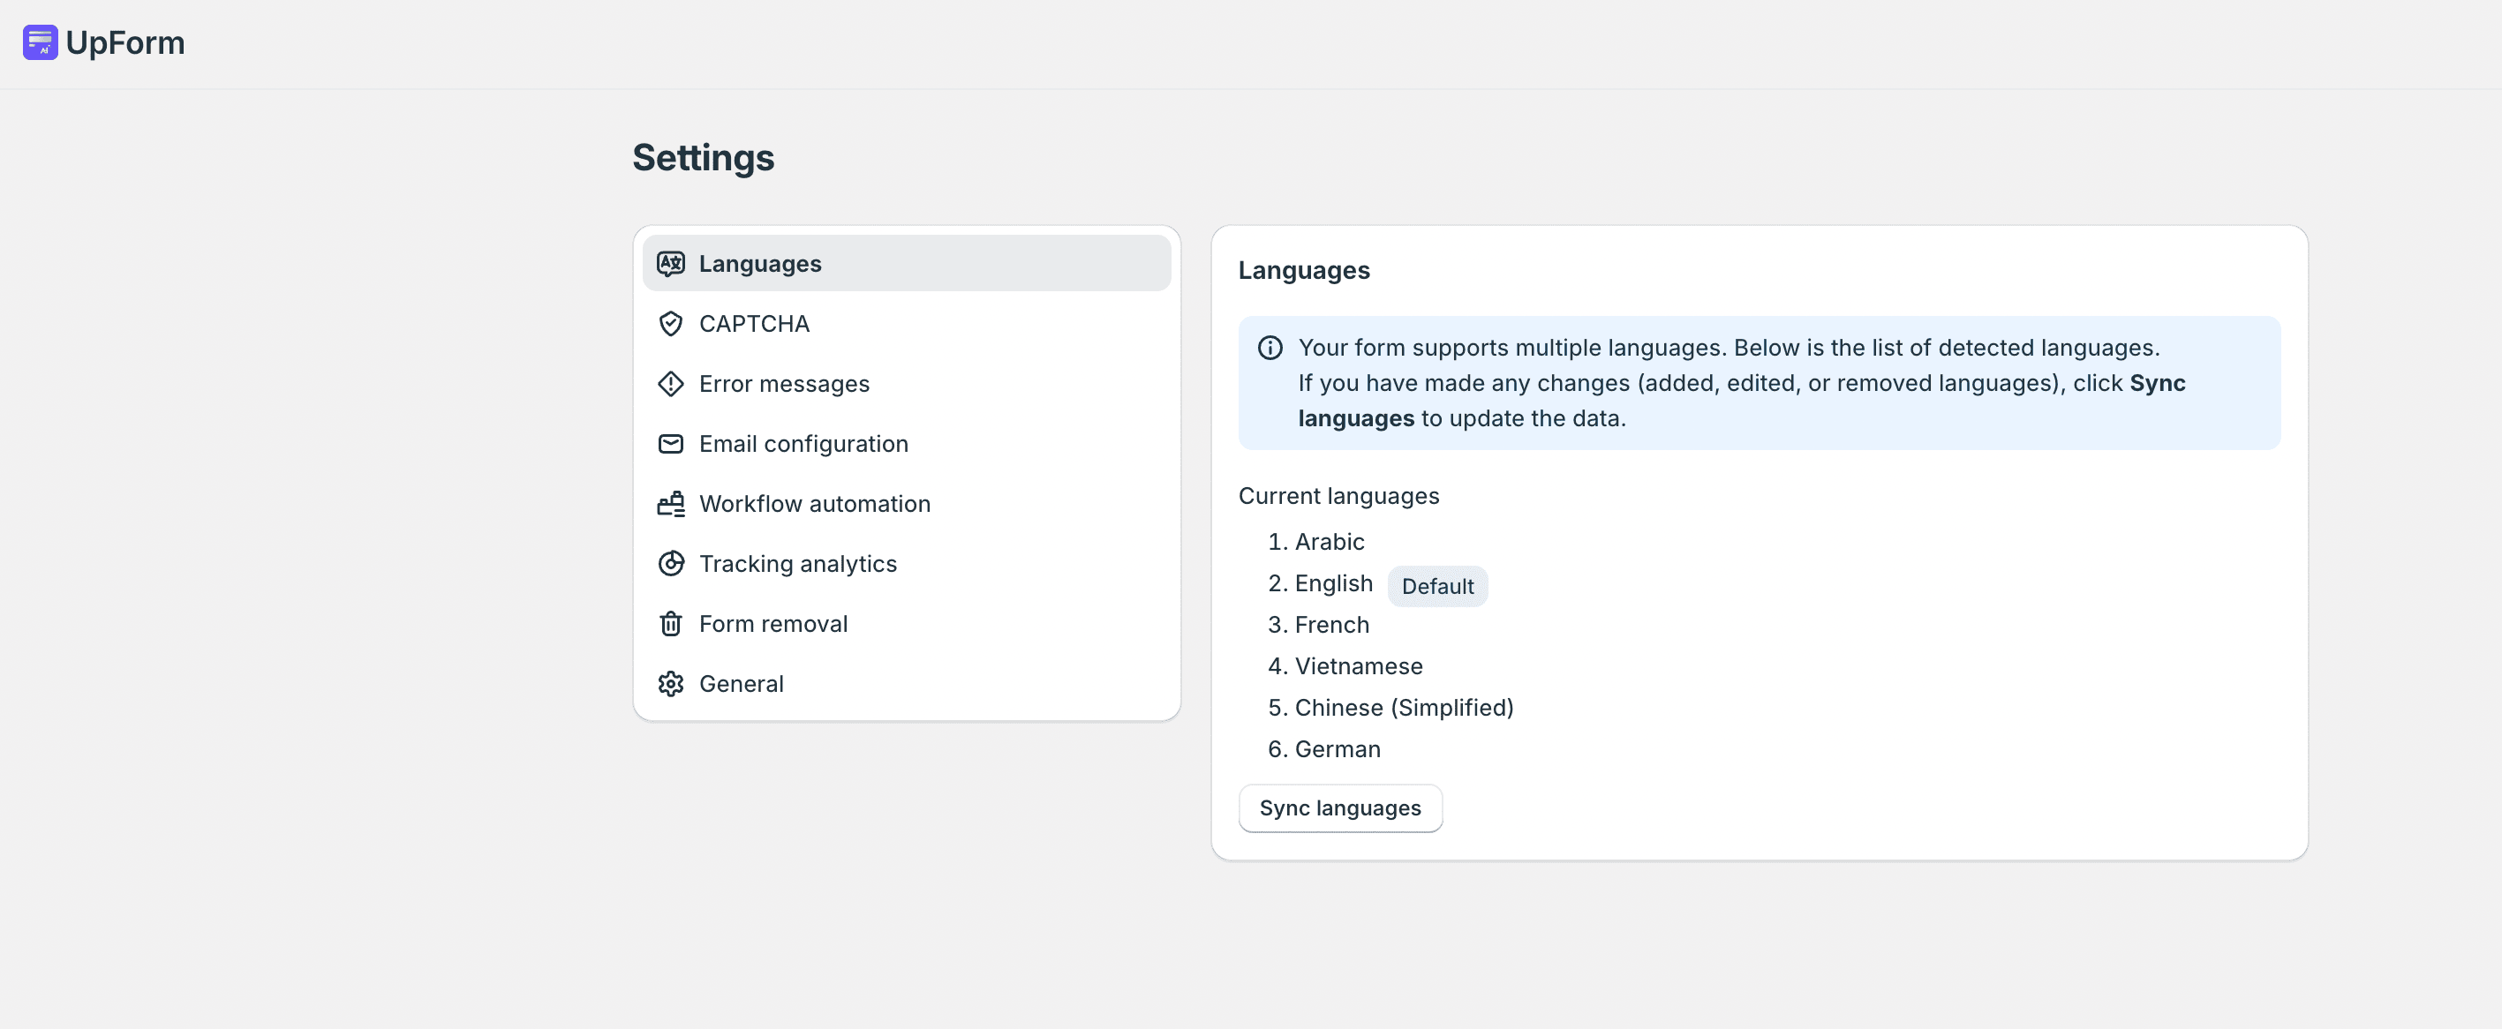Screen dimensions: 2502x1029
Task: Click the Vietnamese language entry
Action: [x=1358, y=667]
